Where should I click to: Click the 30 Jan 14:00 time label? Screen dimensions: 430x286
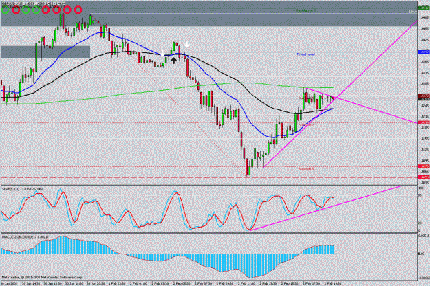[x=30, y=283]
